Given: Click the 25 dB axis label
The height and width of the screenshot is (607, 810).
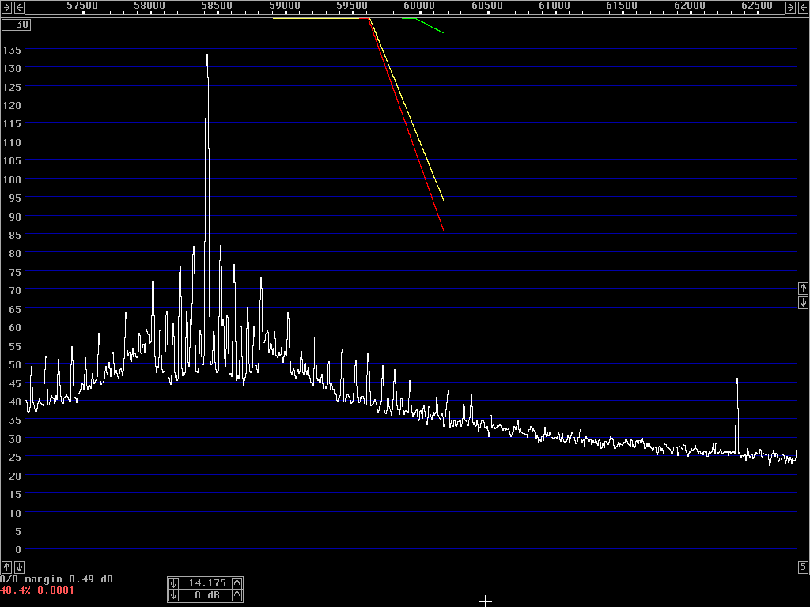Looking at the screenshot, I should [15, 458].
